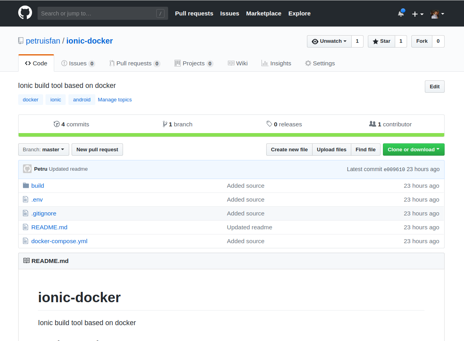Screen dimensions: 464x341
Task: Expand the Clone or download menu
Action: pyautogui.click(x=413, y=150)
